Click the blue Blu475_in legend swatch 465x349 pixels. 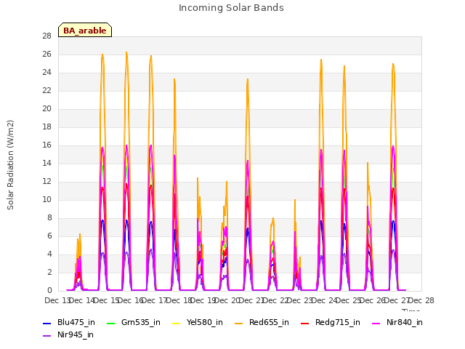[x=47, y=323]
